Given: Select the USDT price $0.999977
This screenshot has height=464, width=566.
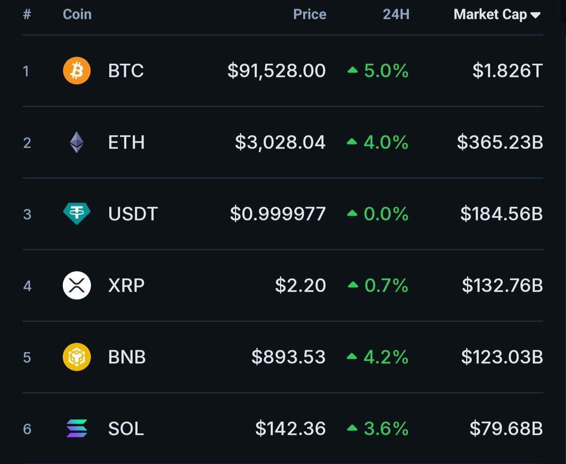Looking at the screenshot, I should (x=278, y=214).
